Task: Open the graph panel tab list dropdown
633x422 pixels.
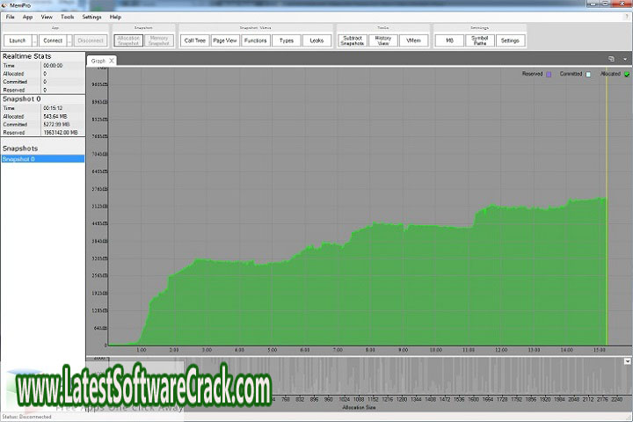Action: click(624, 59)
